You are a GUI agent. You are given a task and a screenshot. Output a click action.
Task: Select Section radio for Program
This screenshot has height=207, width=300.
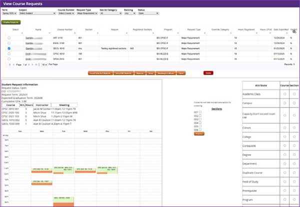click(x=294, y=199)
